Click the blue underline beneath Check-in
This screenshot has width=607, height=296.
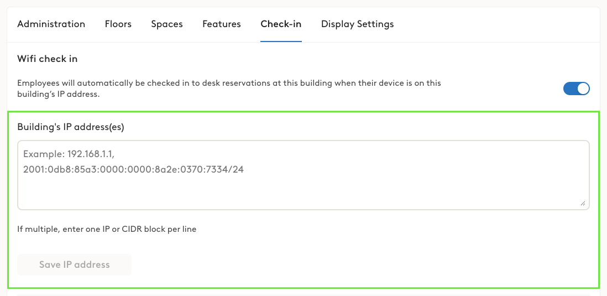point(281,41)
